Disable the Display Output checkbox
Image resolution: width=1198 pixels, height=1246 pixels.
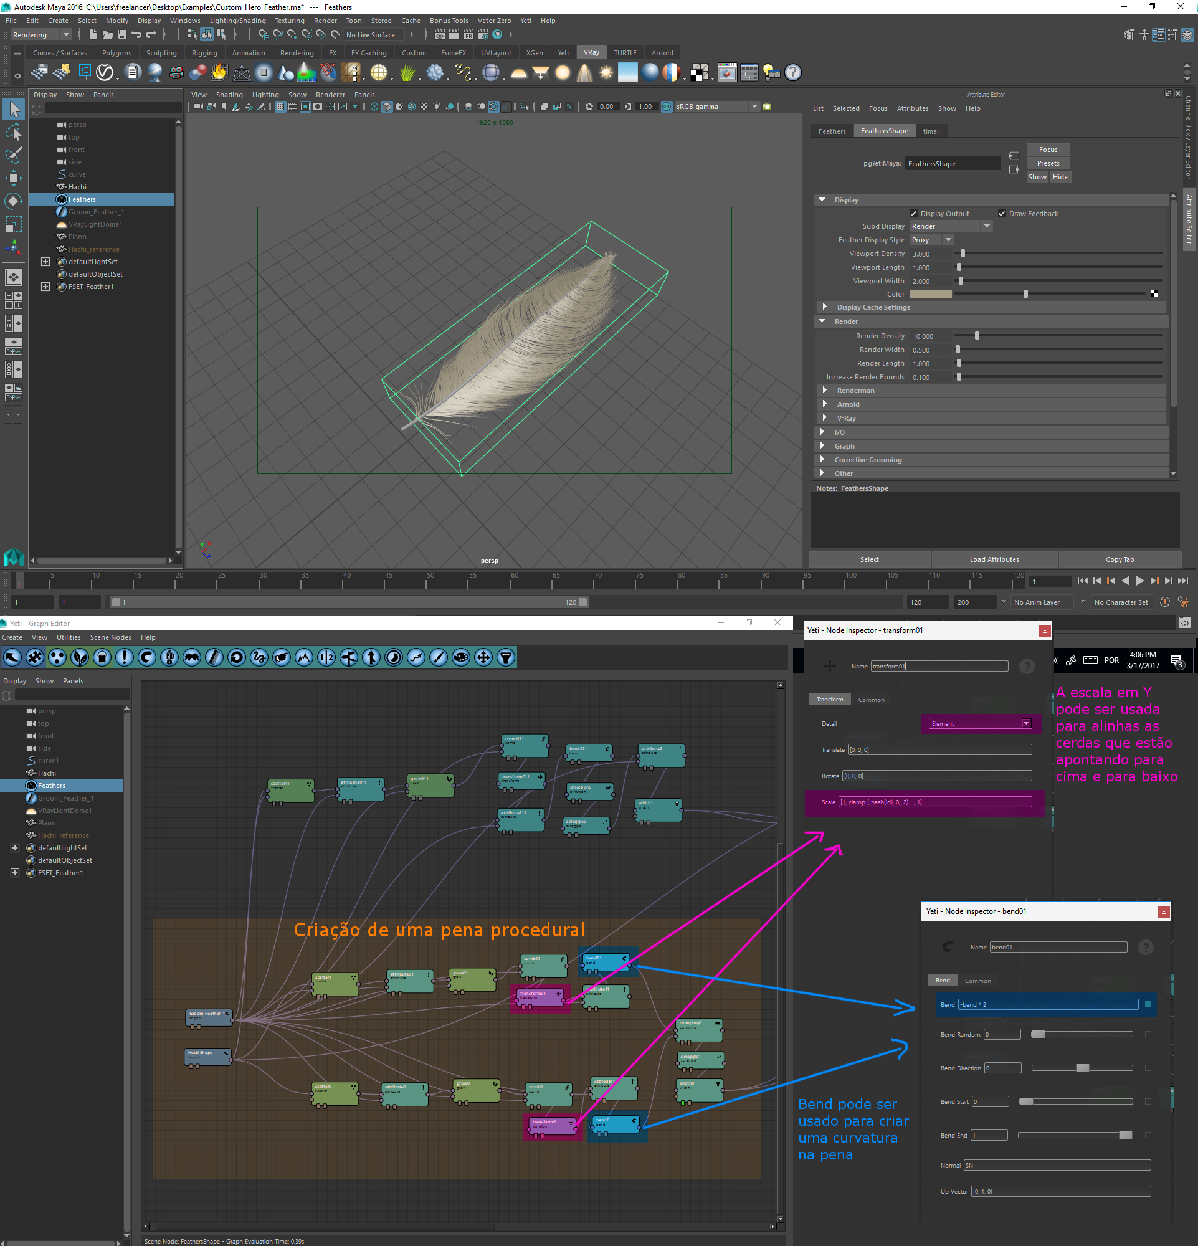pyautogui.click(x=913, y=214)
